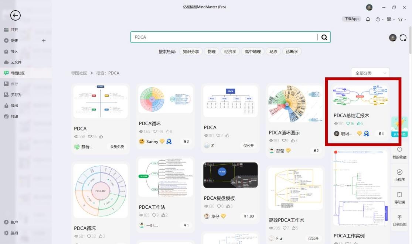412x244 pixels.
Task: Click the vertical scrollbar on the right
Action: (x=410, y=40)
